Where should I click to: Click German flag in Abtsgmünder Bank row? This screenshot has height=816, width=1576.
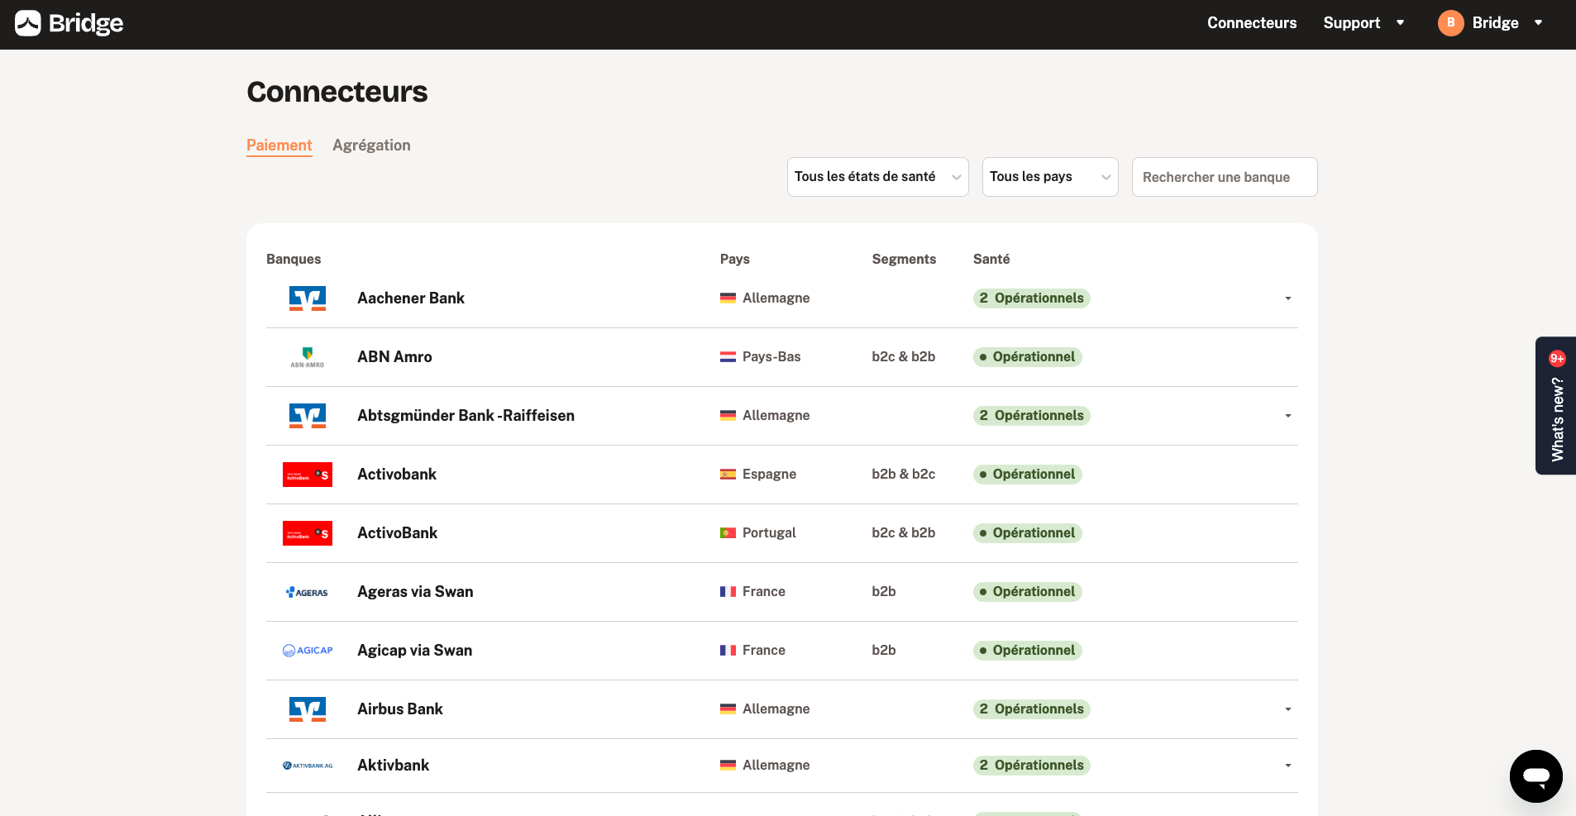728,416
